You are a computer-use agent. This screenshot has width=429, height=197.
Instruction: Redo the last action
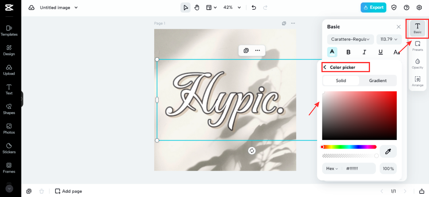(265, 7)
